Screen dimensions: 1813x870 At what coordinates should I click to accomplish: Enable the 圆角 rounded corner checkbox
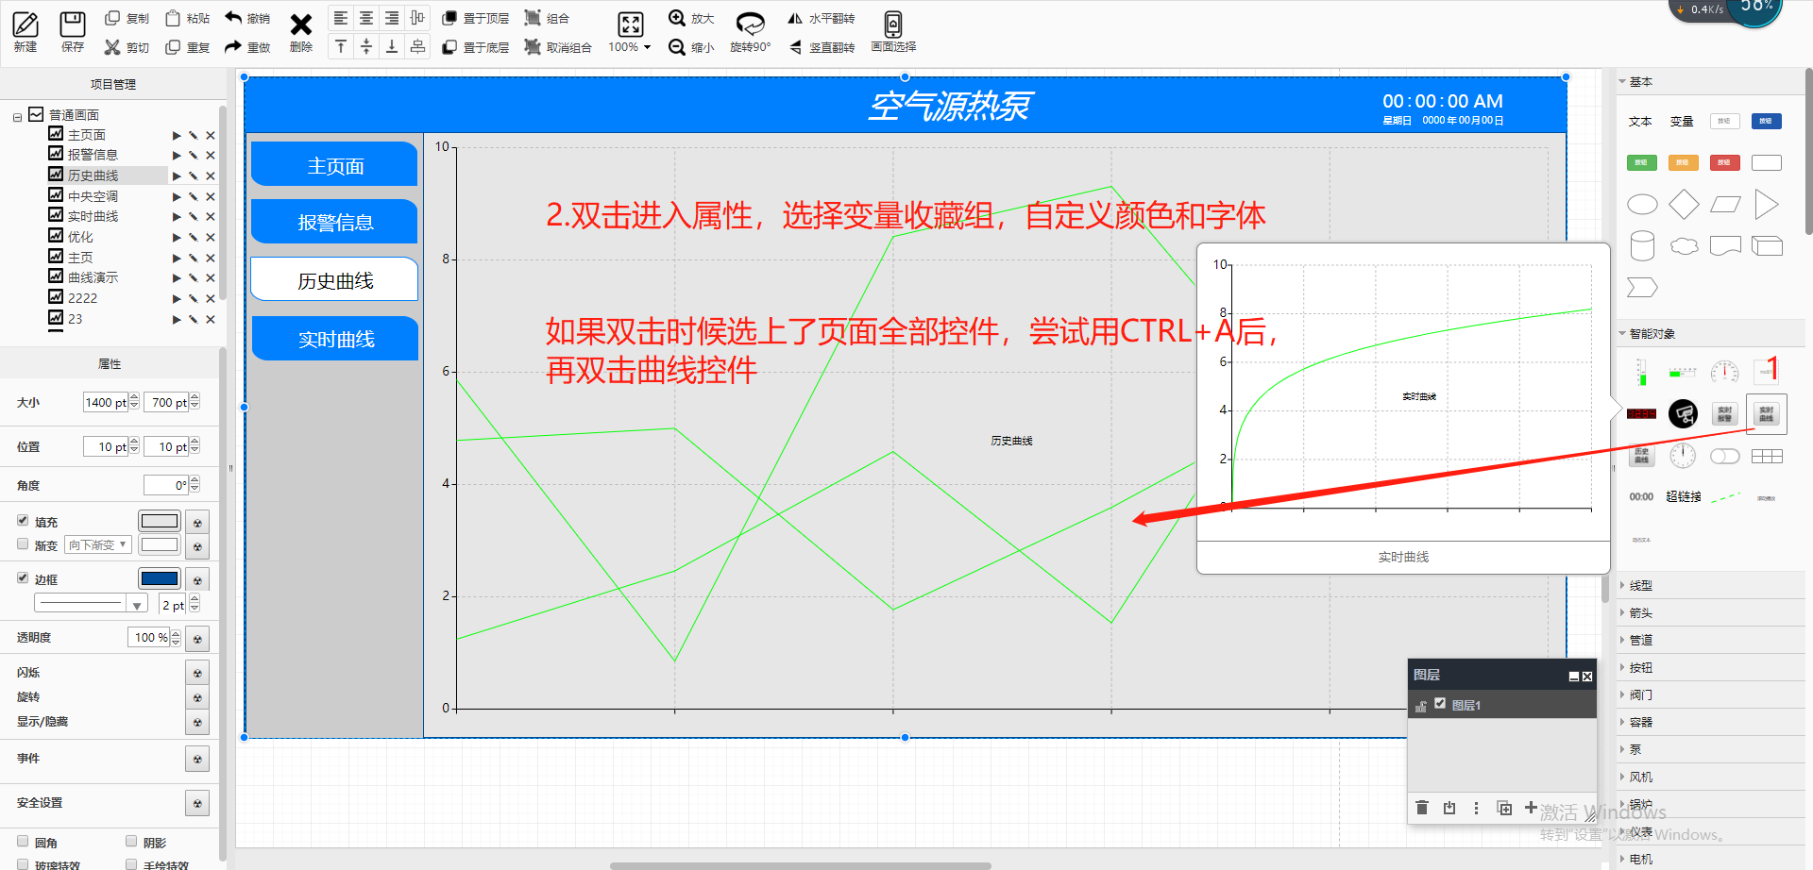pyautogui.click(x=23, y=841)
